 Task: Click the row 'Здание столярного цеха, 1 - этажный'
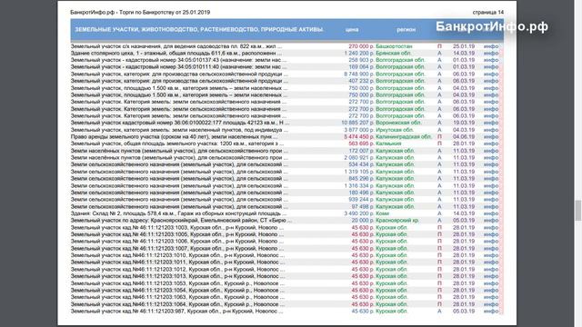click(287, 54)
